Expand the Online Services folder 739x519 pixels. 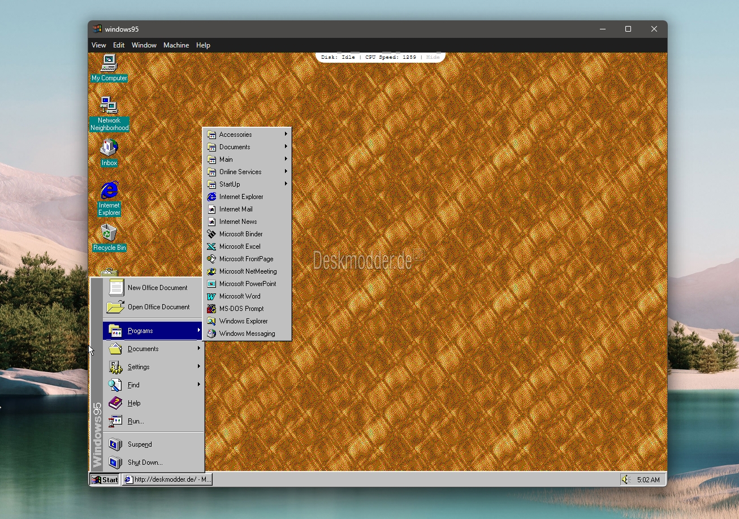(x=247, y=172)
